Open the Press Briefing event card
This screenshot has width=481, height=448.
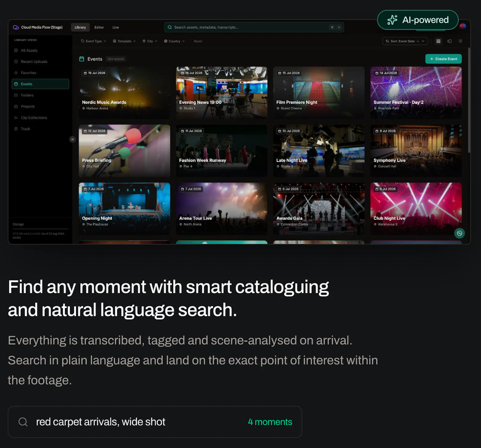pos(124,151)
